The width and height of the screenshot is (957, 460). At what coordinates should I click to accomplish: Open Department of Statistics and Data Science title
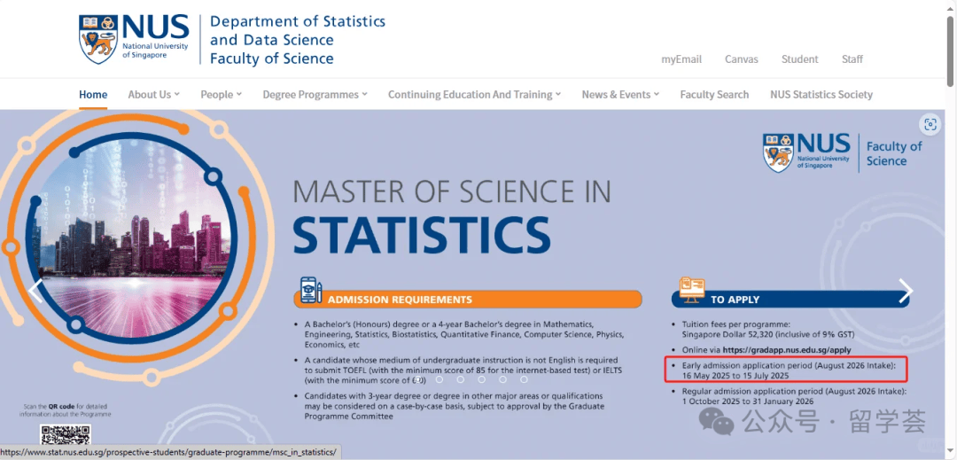coord(298,40)
